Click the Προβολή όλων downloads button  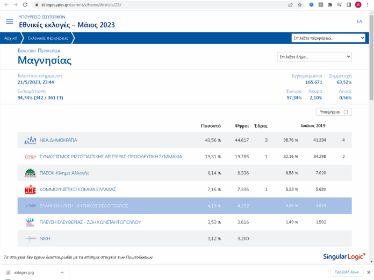[346, 272]
